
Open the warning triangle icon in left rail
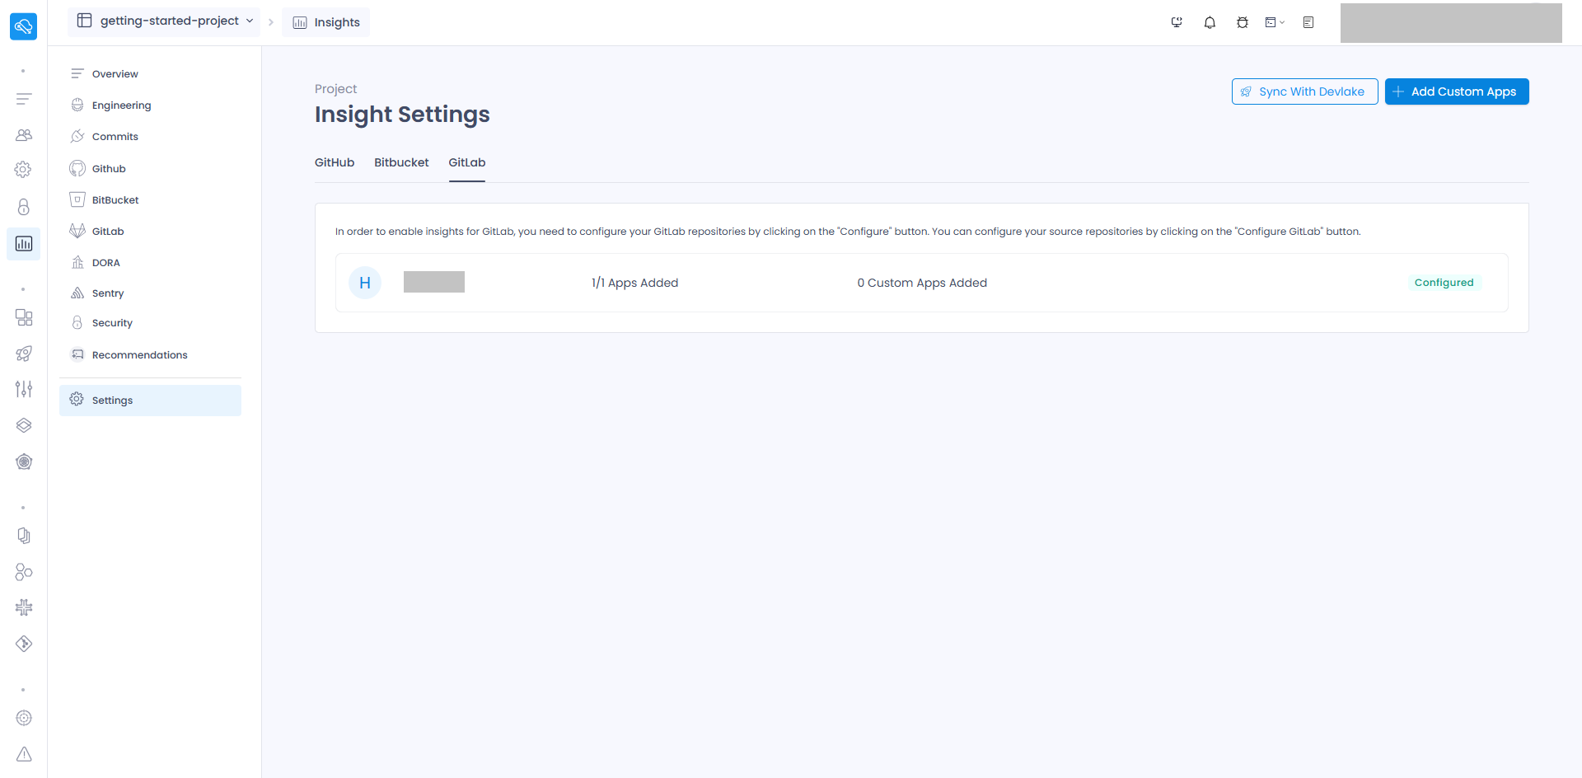[24, 754]
